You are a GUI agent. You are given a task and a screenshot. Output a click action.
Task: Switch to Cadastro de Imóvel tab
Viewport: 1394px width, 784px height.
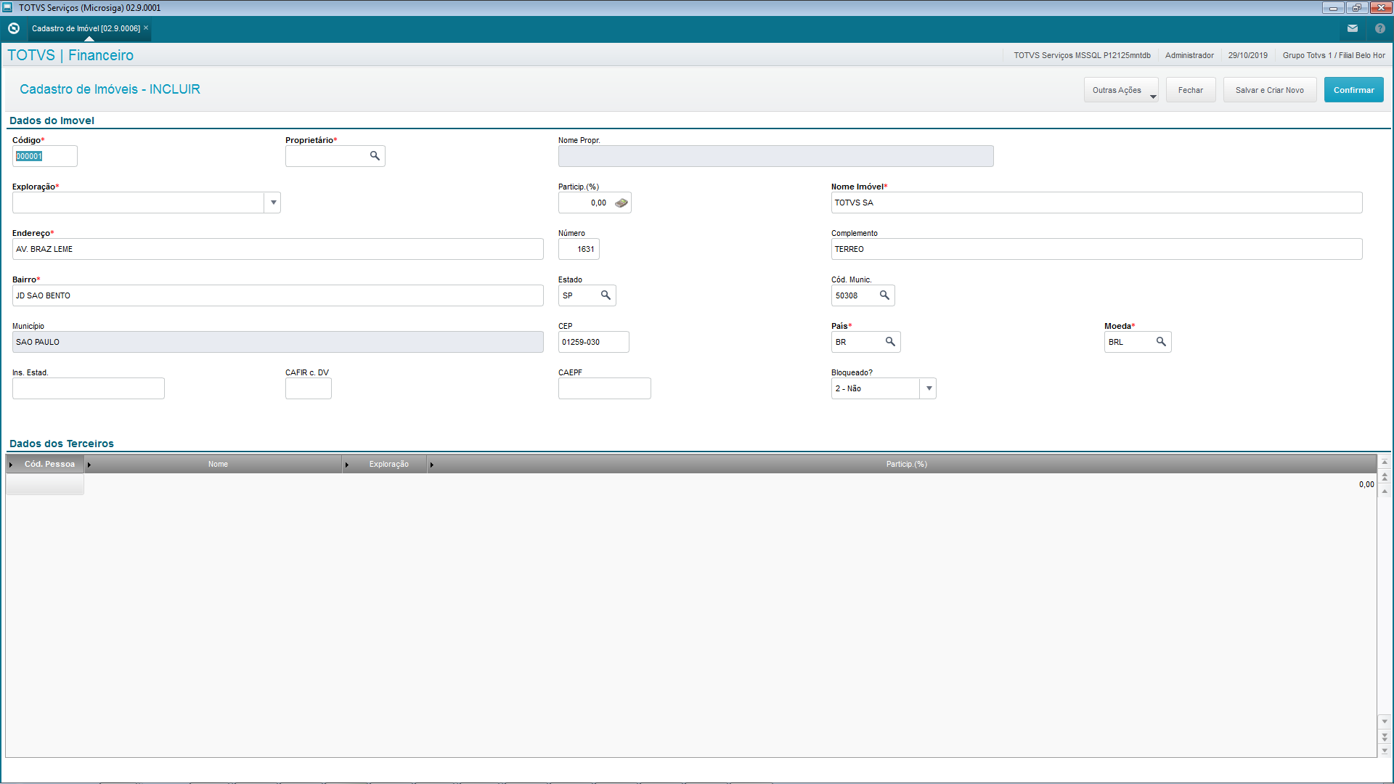tap(86, 28)
